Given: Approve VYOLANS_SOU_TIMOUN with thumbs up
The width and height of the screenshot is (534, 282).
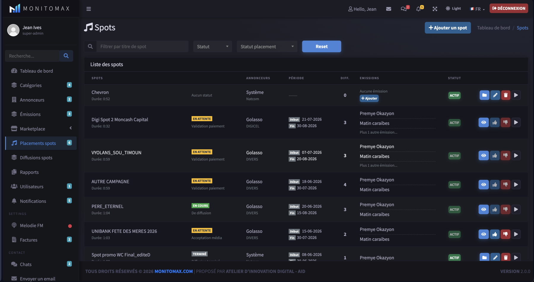Looking at the screenshot, I should click(x=495, y=156).
